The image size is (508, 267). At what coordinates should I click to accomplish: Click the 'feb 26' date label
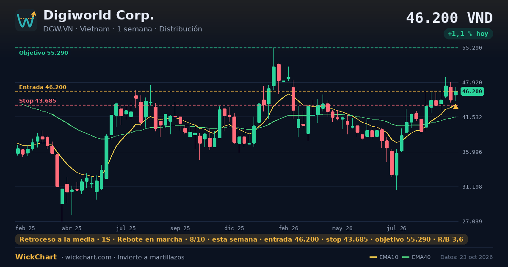tap(289, 228)
